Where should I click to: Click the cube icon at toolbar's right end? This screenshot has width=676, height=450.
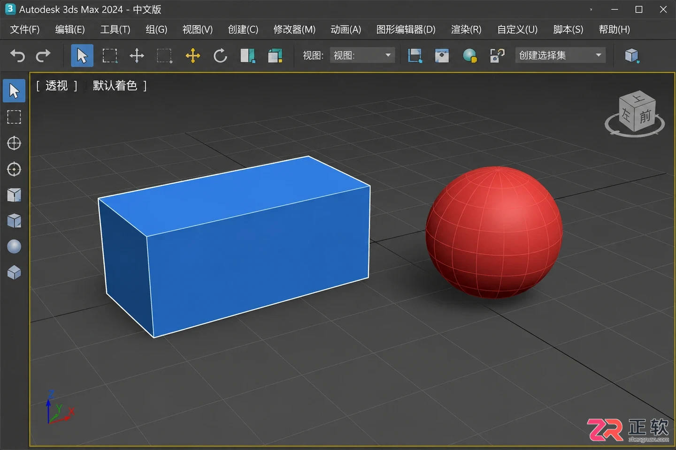click(x=632, y=56)
